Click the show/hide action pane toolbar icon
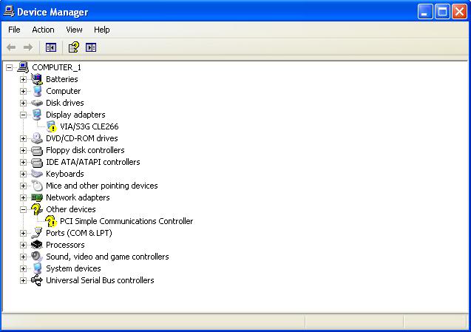Viewport: 471px width, 332px height. click(x=91, y=47)
